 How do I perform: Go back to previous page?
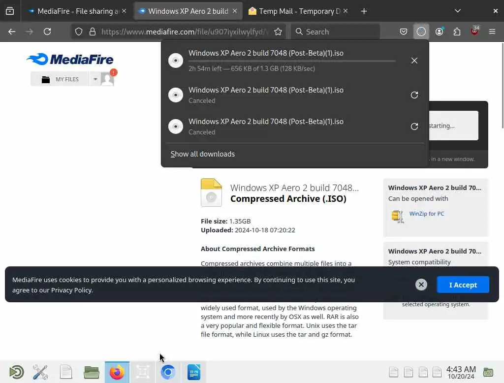12,32
